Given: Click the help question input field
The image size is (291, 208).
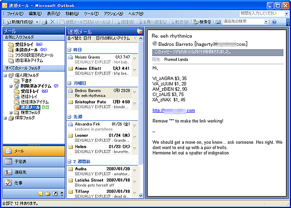Looking at the screenshot, I should (x=261, y=14).
